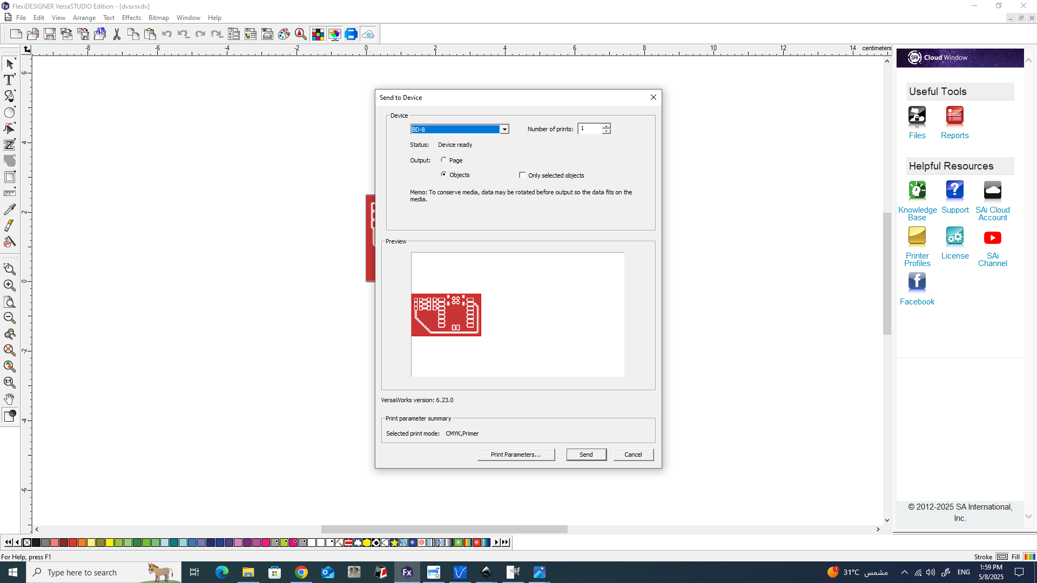The height and width of the screenshot is (583, 1037).
Task: Decrease number of prints with down arrow
Action: click(607, 131)
